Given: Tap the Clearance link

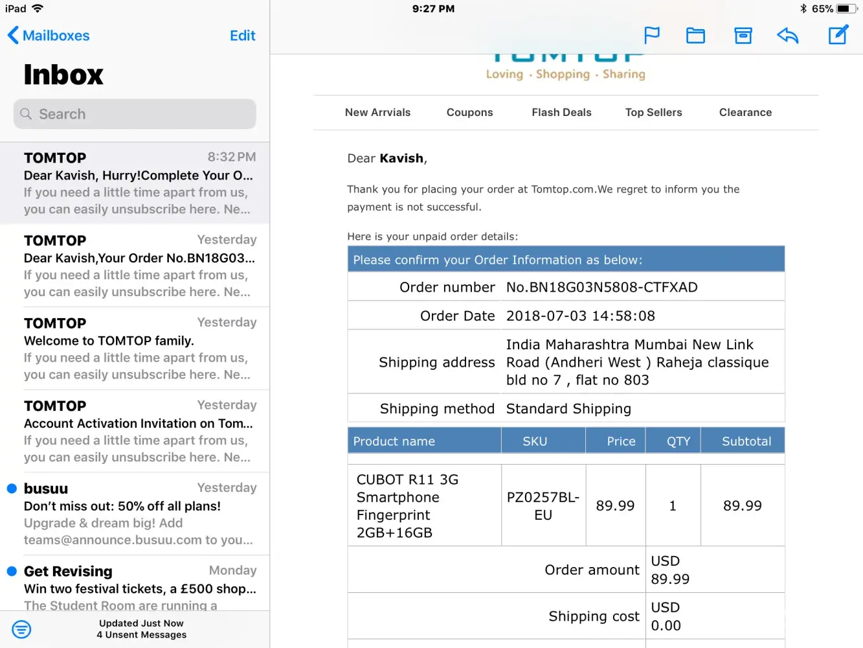Looking at the screenshot, I should (x=745, y=112).
